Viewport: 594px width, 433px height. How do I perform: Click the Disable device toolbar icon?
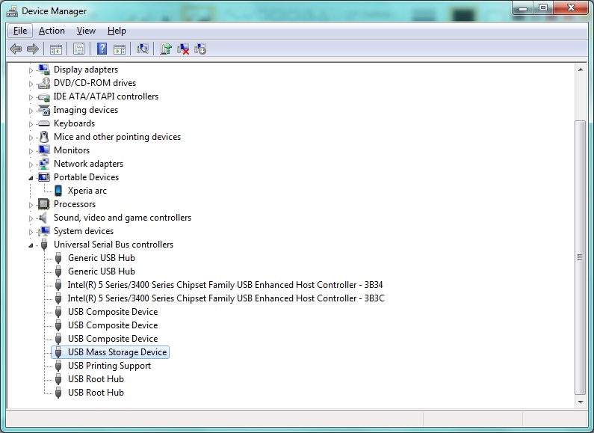click(200, 49)
